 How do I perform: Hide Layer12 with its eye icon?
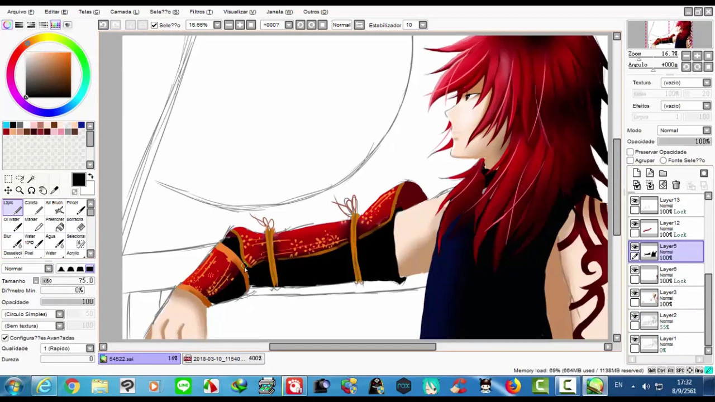click(635, 224)
